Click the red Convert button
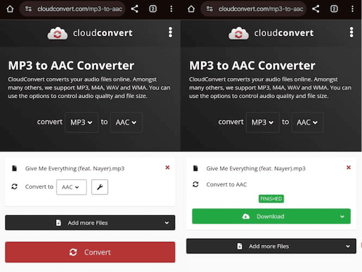 90,252
